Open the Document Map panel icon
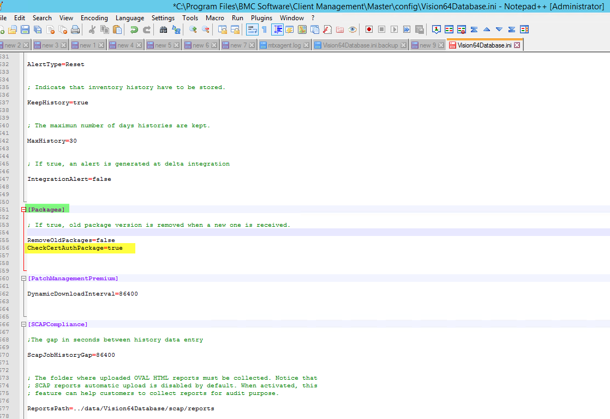 tap(302, 29)
